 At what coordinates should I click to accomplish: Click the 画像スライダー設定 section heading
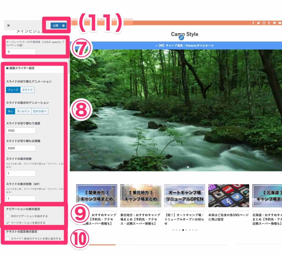(x=22, y=68)
